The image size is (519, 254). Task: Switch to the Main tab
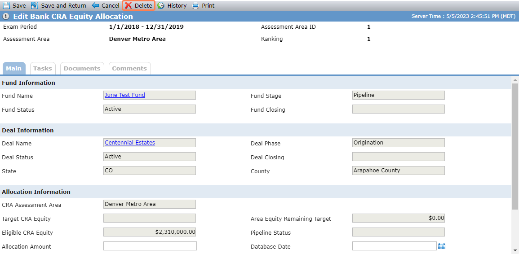coord(14,69)
